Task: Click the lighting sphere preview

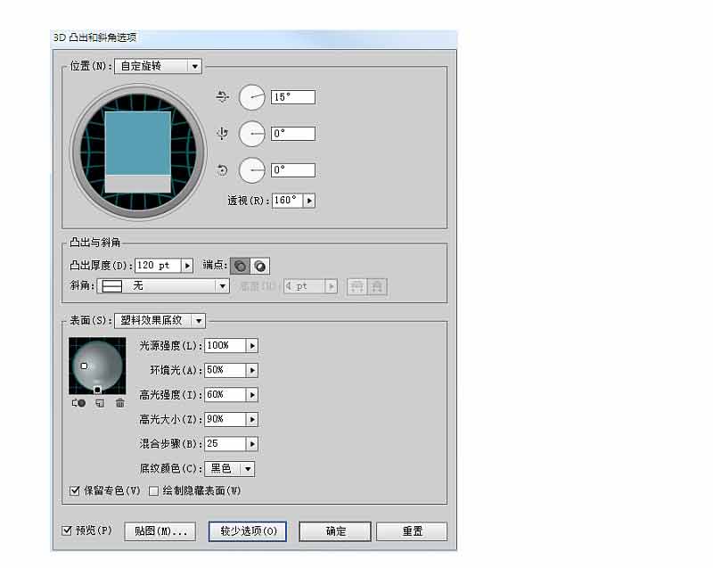Action: coord(97,366)
